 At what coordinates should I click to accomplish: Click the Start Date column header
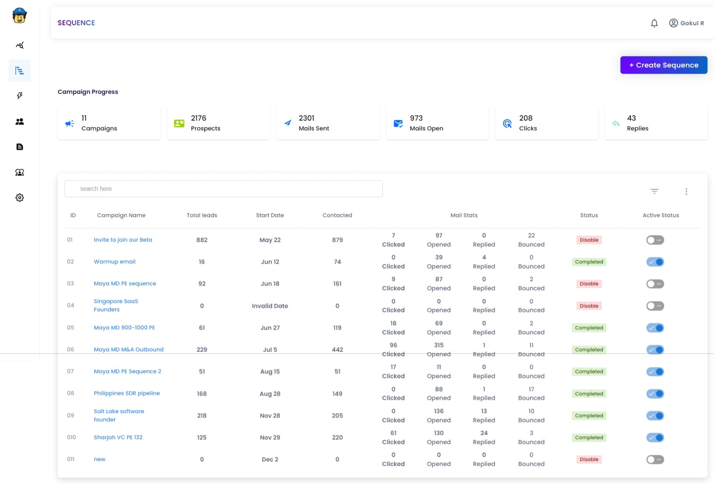pos(270,215)
